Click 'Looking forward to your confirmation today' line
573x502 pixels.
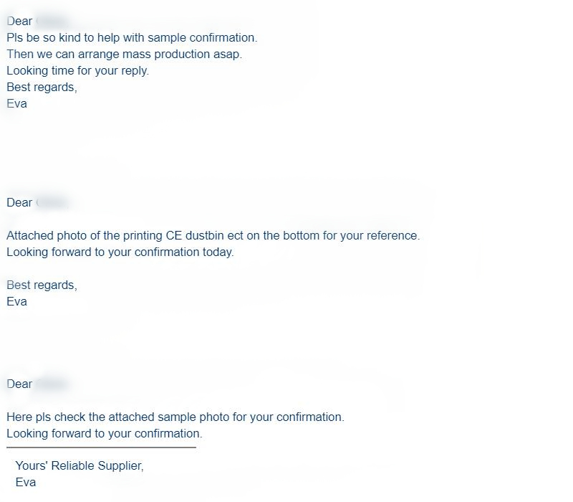click(120, 252)
